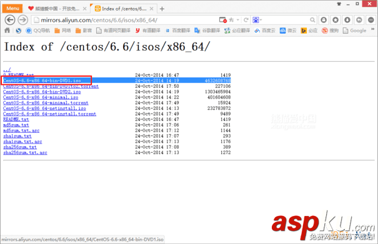Bookmark this page using the star icon
The height and width of the screenshot is (244, 378).
pos(231,20)
